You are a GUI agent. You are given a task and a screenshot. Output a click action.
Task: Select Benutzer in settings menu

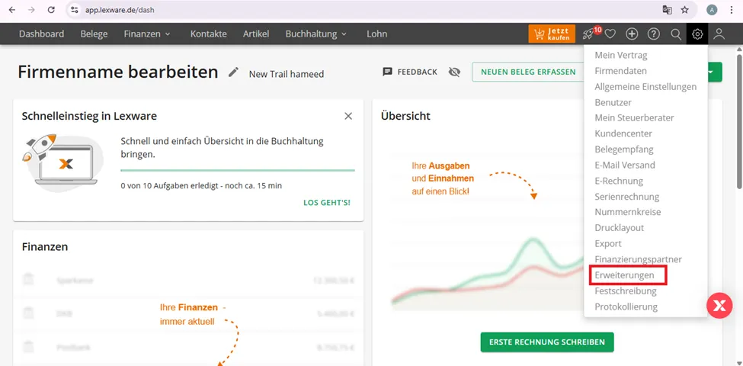(613, 102)
